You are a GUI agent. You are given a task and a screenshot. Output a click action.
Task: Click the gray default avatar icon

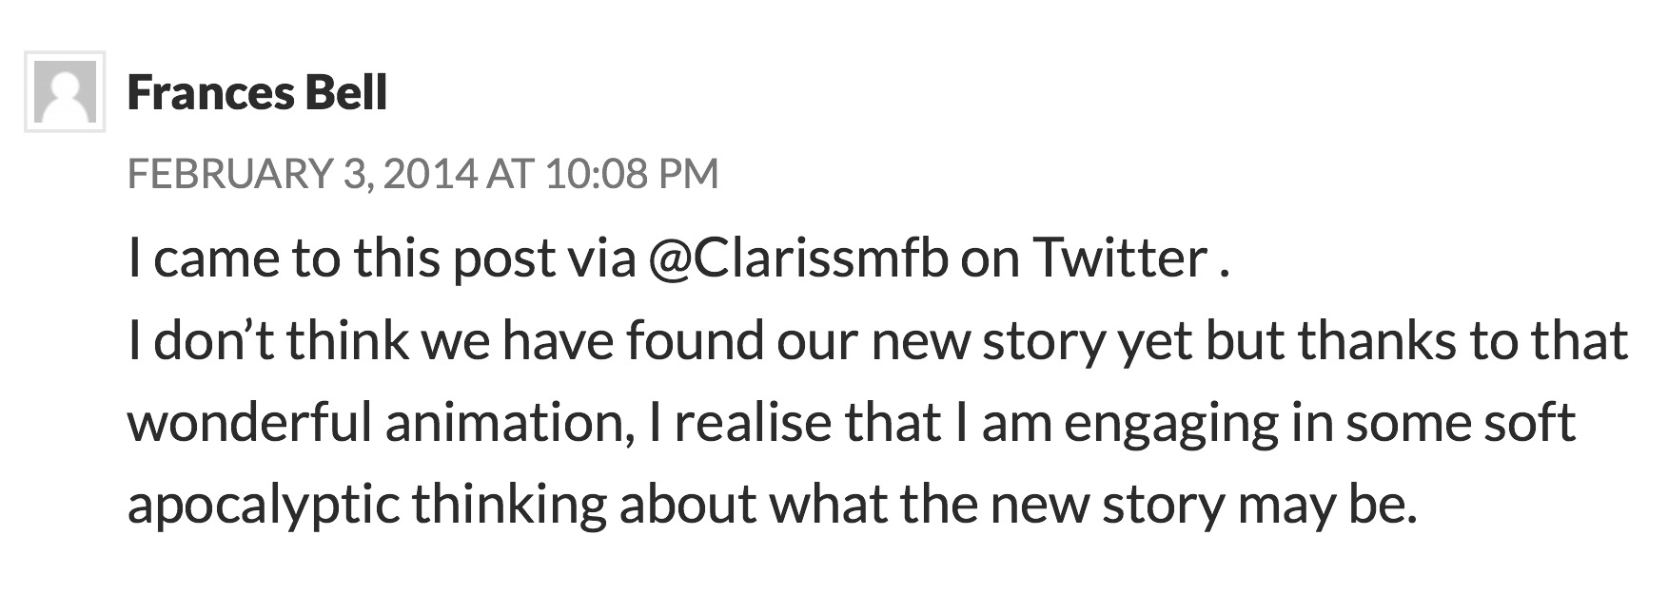tap(65, 91)
